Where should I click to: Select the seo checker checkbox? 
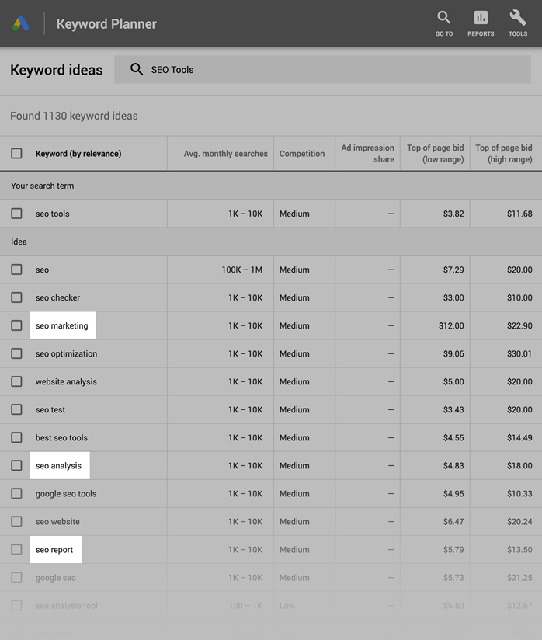pyautogui.click(x=17, y=297)
